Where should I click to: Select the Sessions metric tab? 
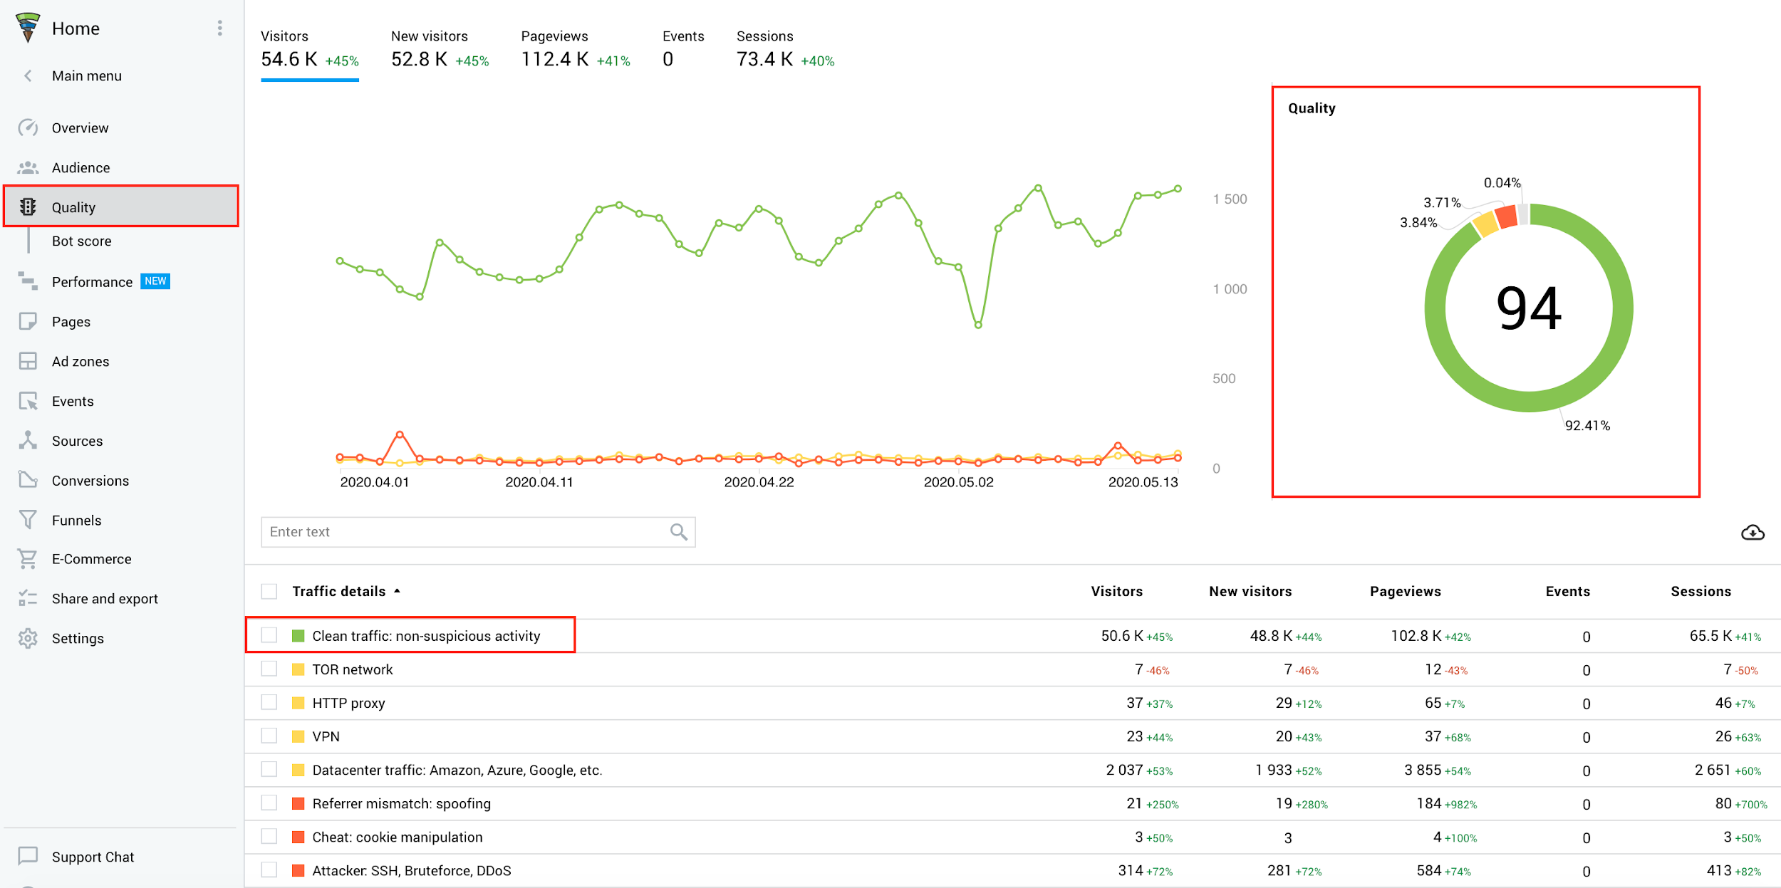point(784,48)
